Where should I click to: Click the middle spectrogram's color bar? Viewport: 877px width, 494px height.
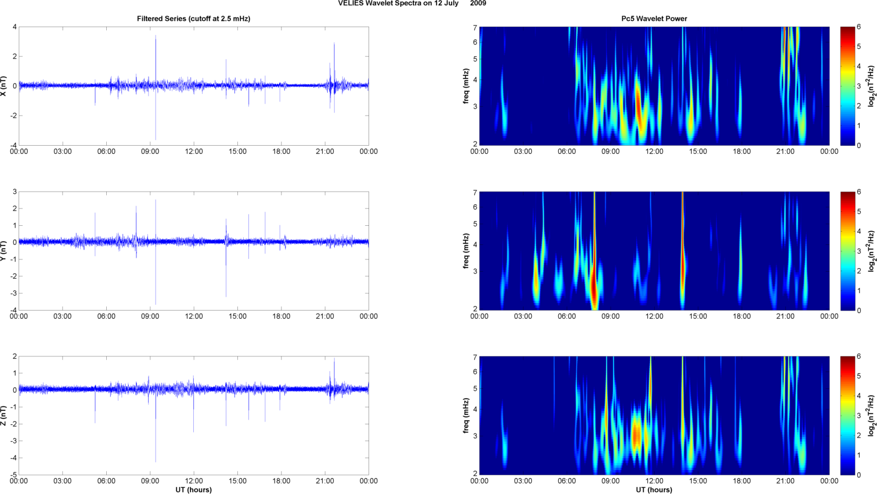[847, 251]
